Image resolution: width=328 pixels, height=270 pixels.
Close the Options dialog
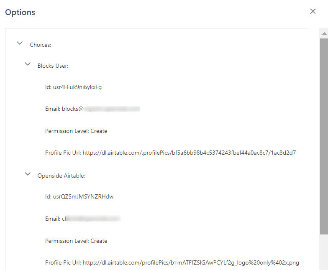click(x=313, y=12)
